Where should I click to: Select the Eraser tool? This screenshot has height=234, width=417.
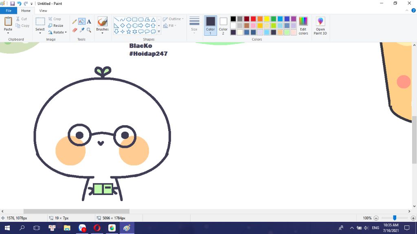[75, 30]
